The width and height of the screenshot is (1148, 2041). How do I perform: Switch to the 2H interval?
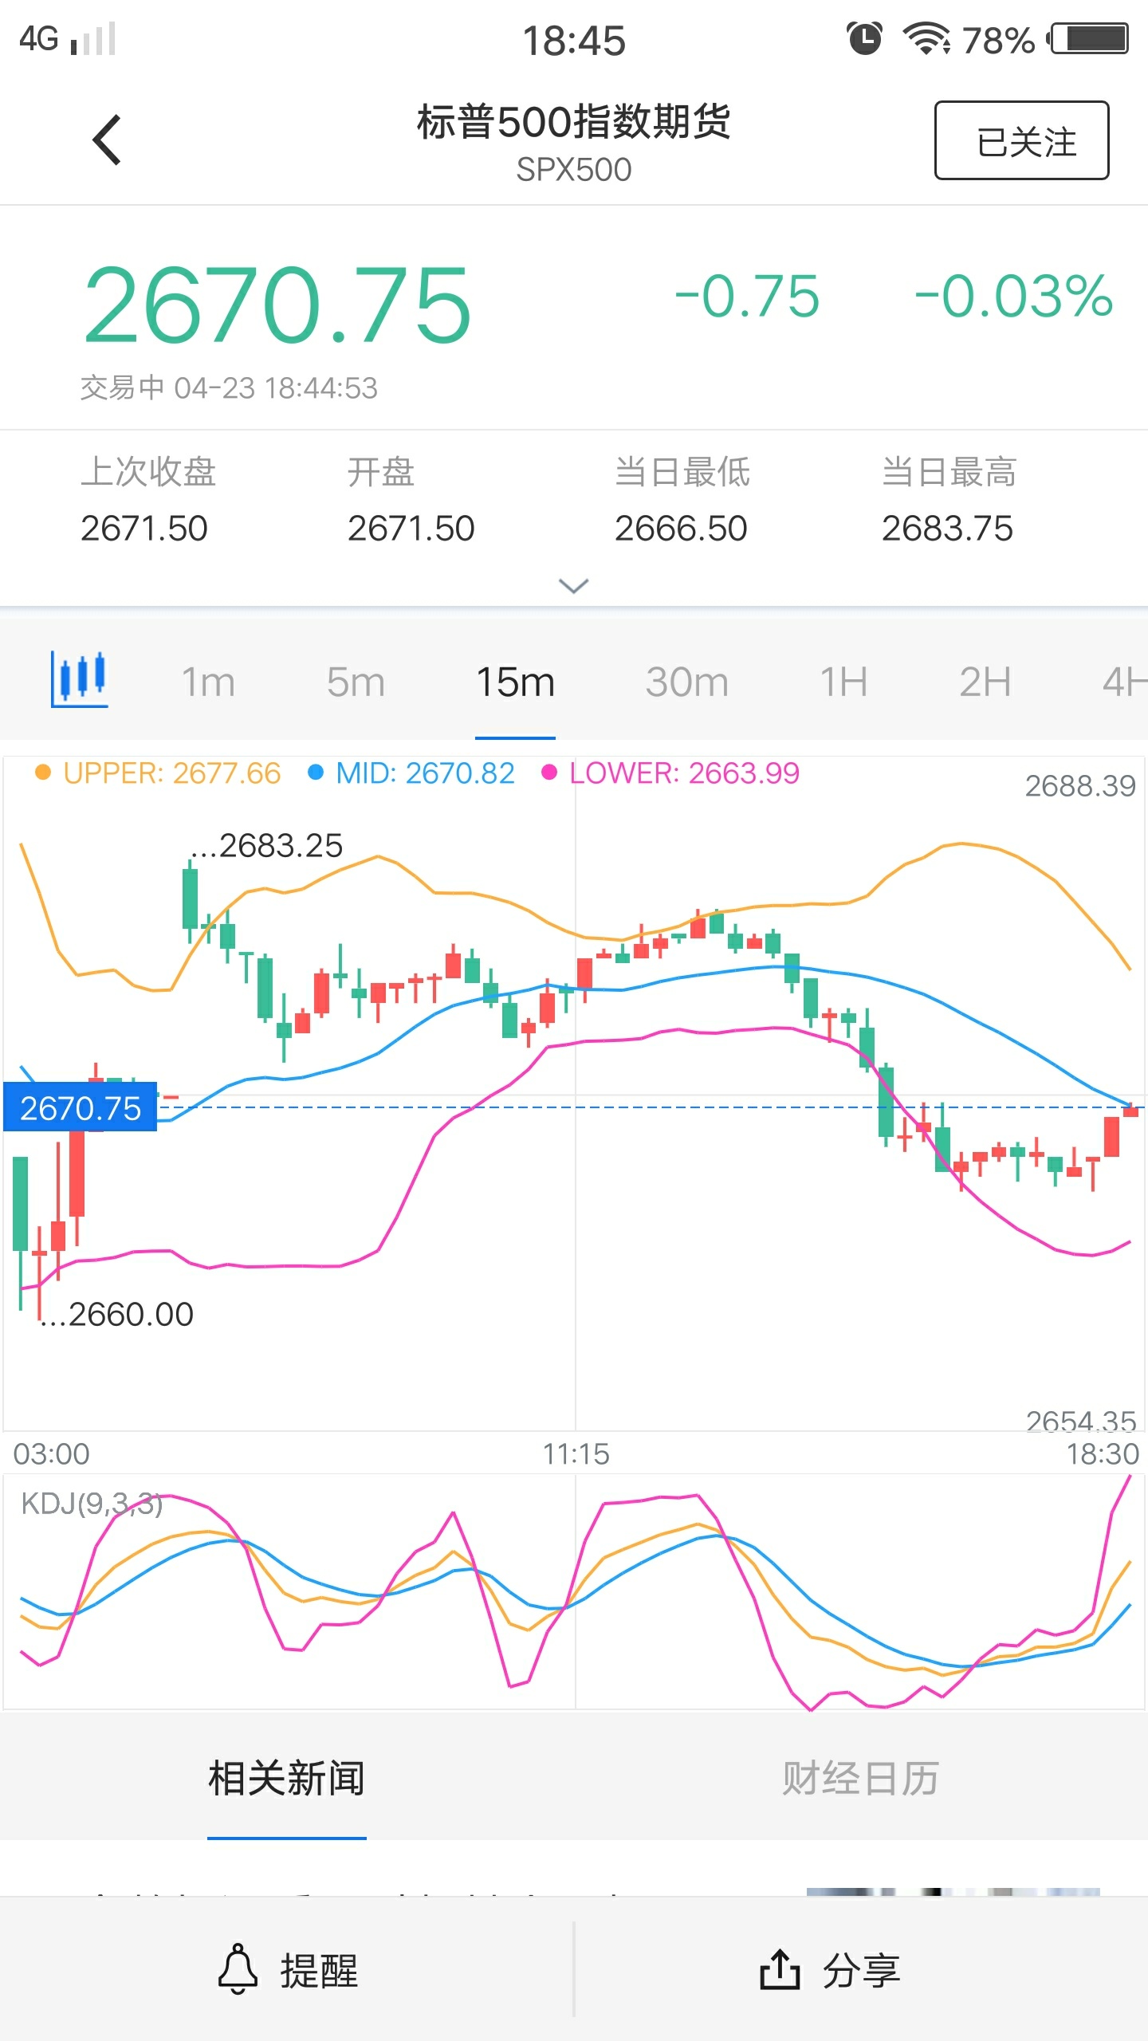[985, 682]
